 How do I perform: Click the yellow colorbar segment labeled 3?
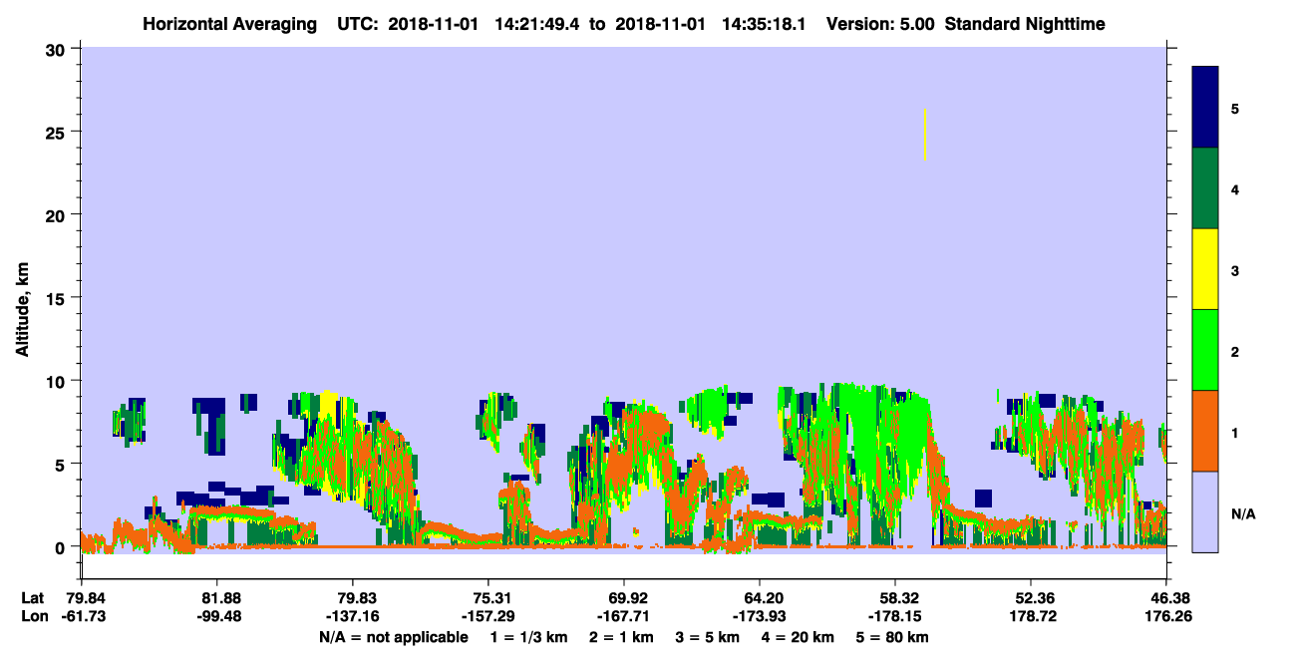pos(1205,269)
